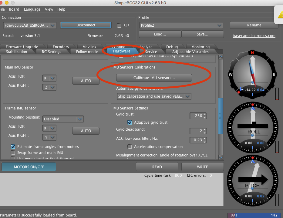Open Main IMU Axis RIGHT dropdown
Image resolution: width=283 pixels, height=218 pixels.
coord(49,87)
